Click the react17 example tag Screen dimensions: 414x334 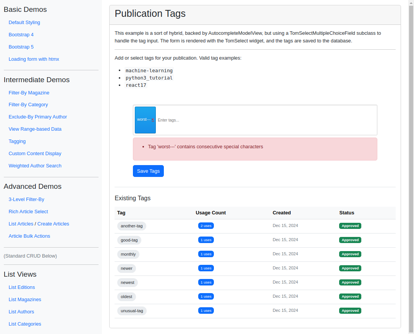click(x=136, y=85)
